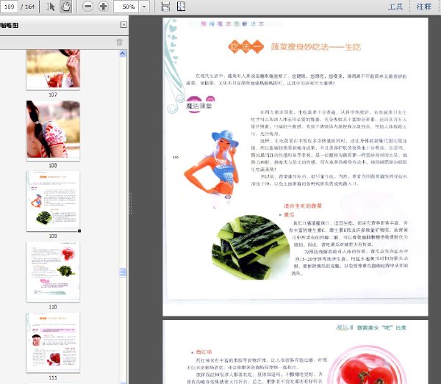
Task: Click the cucumber image on the page
Action: coord(251,247)
